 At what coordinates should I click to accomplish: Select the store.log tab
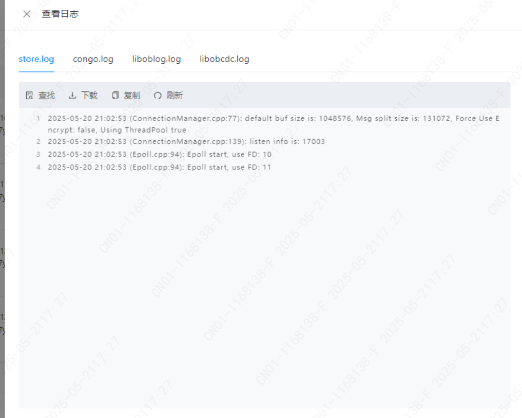(x=36, y=59)
